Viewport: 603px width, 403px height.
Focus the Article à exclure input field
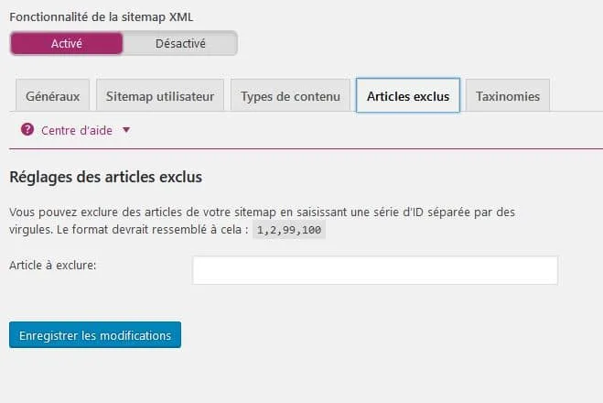(375, 270)
